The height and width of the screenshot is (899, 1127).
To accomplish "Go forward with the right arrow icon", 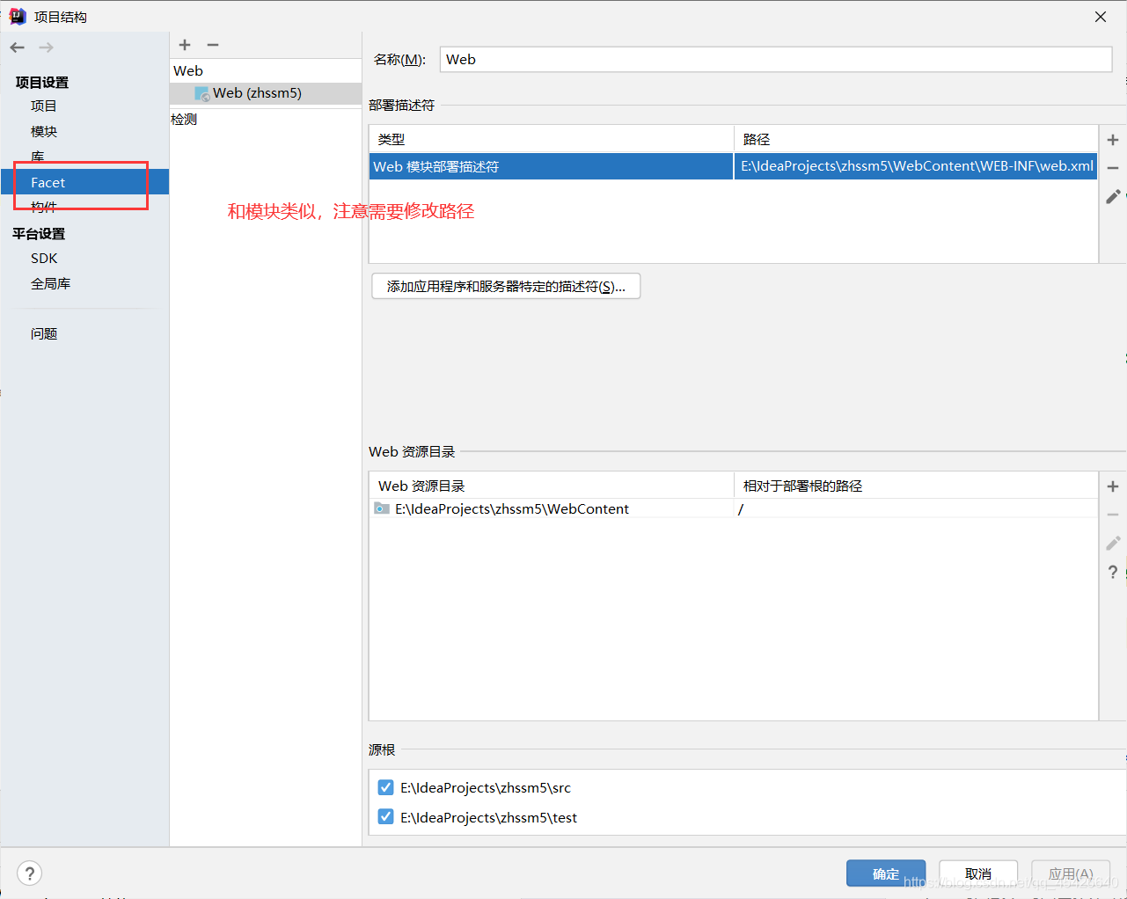I will (x=47, y=48).
